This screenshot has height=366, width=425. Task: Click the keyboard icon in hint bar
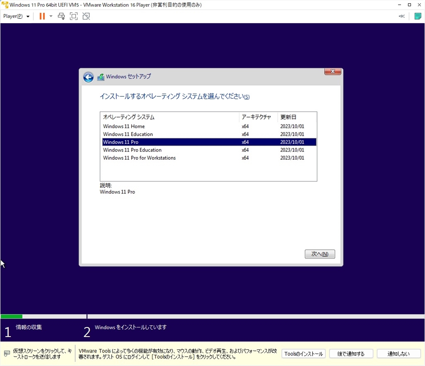point(7,354)
